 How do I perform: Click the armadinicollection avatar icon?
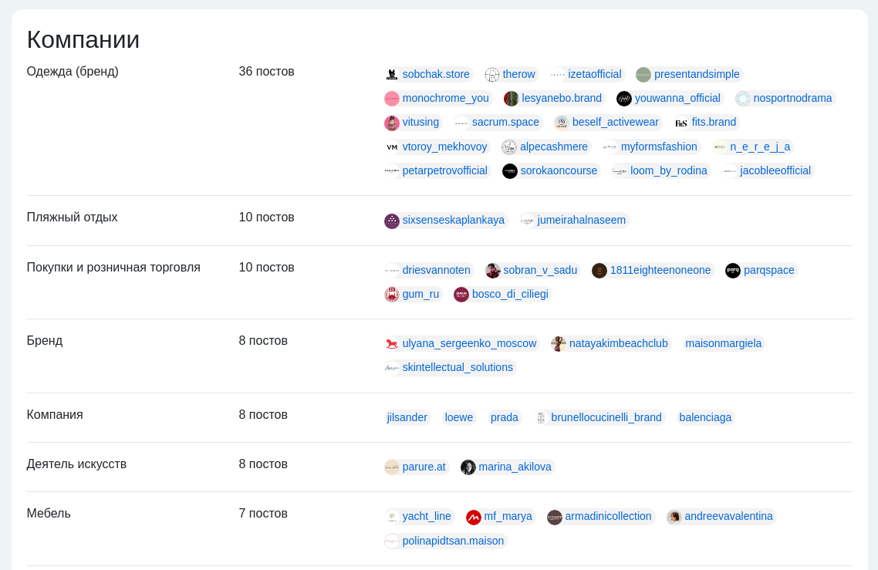point(555,517)
